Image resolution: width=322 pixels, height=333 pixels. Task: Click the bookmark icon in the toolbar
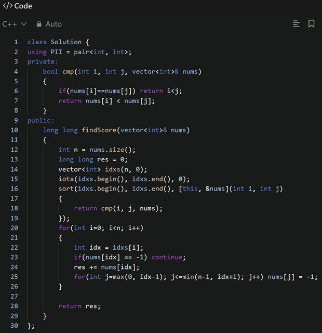(x=312, y=24)
